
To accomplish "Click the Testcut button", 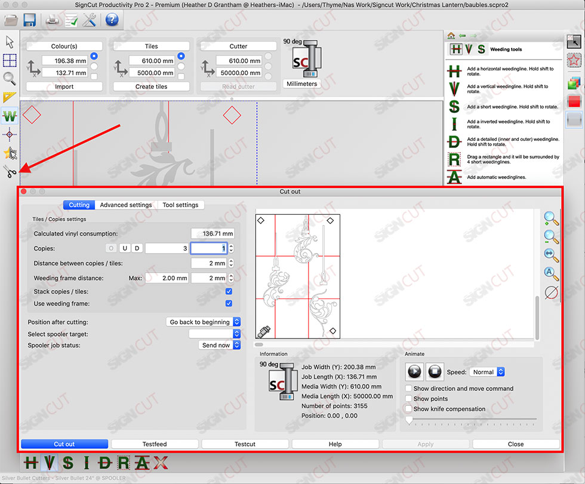I will pyautogui.click(x=245, y=444).
